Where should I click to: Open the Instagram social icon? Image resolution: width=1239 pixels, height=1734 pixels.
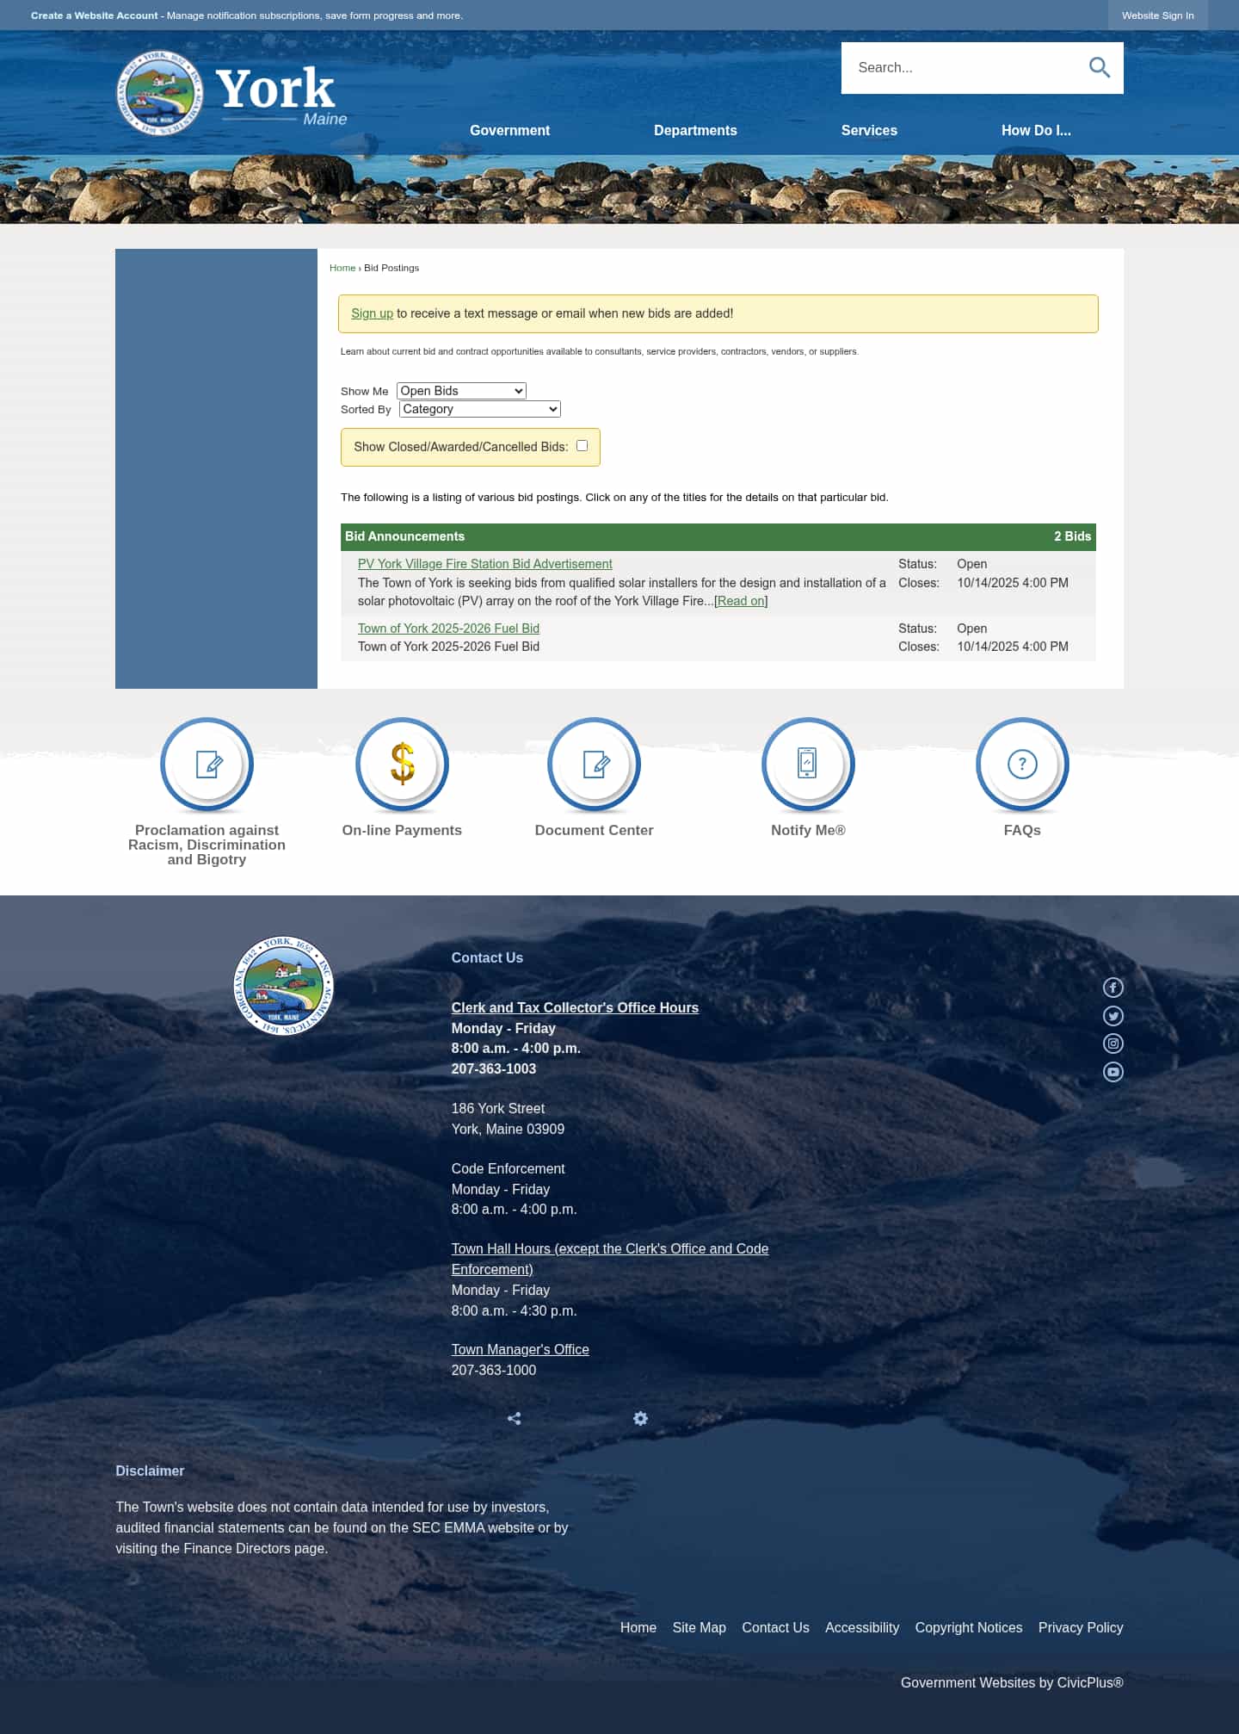click(x=1113, y=1043)
